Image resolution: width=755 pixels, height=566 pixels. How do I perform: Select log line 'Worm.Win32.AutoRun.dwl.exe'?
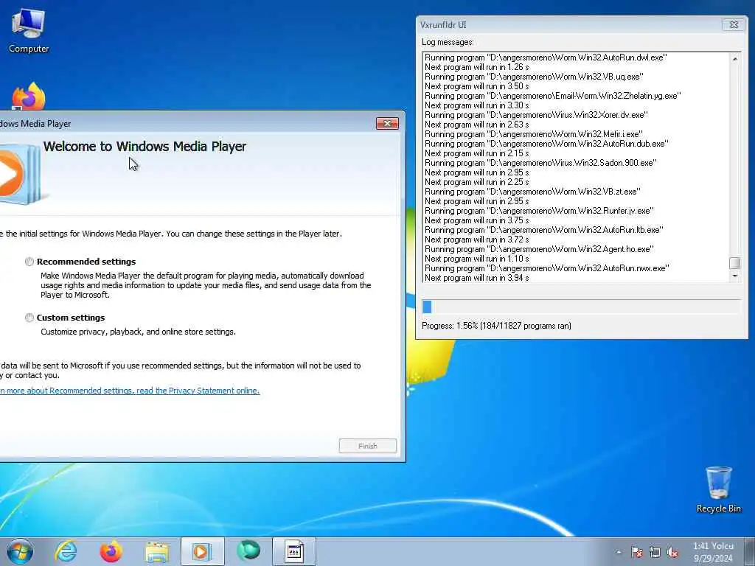pos(546,57)
